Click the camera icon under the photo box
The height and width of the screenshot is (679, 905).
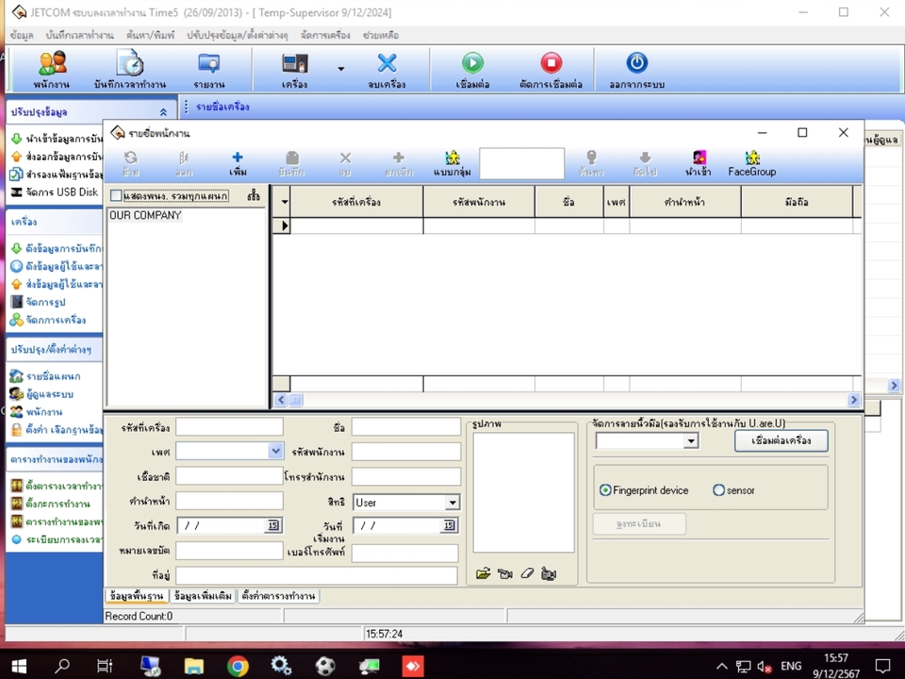[x=505, y=573]
